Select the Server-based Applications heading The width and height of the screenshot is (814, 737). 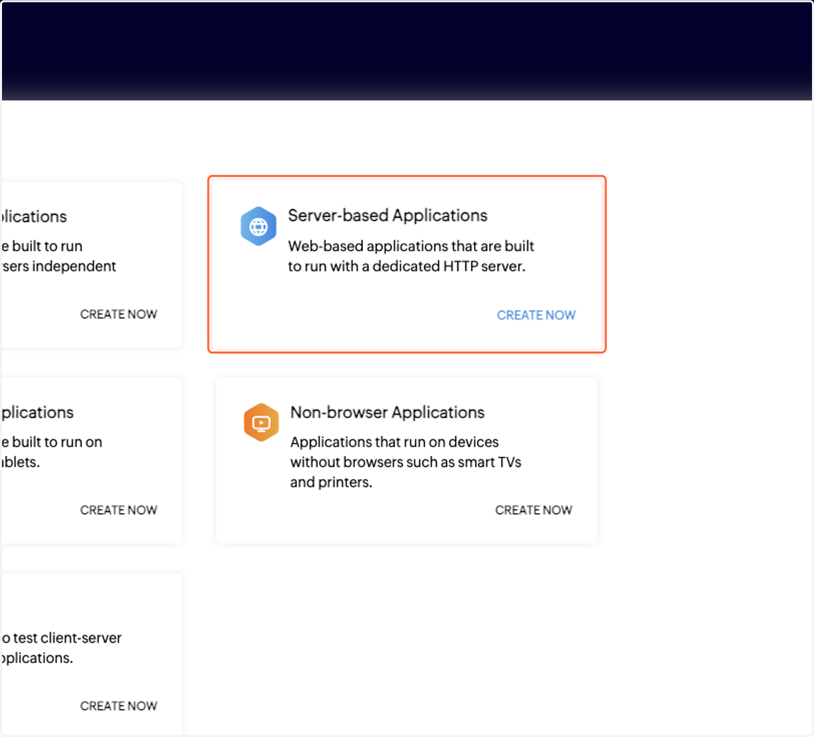[387, 215]
